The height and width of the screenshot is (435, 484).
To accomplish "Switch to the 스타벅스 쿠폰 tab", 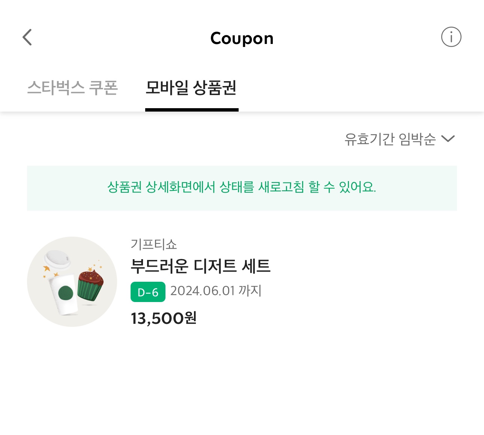I will (72, 88).
